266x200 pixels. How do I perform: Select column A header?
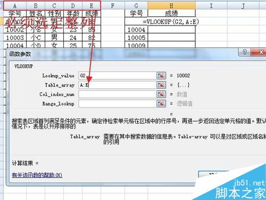(15, 6)
